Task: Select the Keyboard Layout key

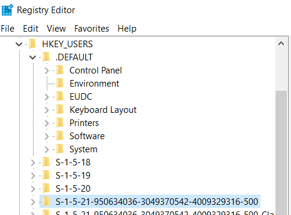Action: (x=103, y=110)
